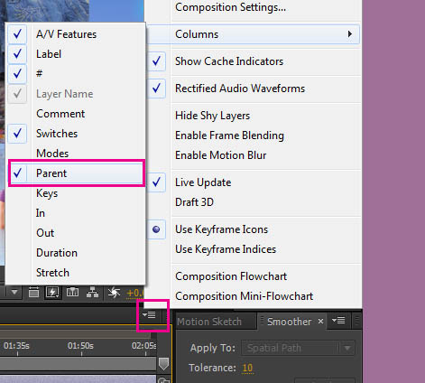Toggle the Switches column checkbox

coord(17,134)
